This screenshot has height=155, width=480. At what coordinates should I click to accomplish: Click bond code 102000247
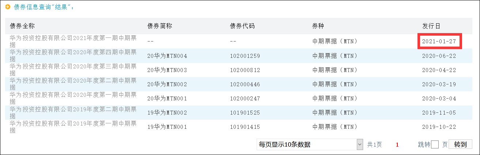(x=245, y=98)
